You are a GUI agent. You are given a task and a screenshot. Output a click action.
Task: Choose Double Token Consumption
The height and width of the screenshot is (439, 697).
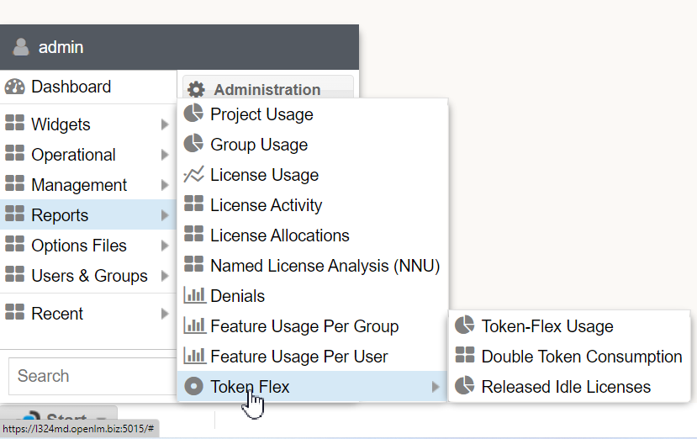[x=581, y=357]
